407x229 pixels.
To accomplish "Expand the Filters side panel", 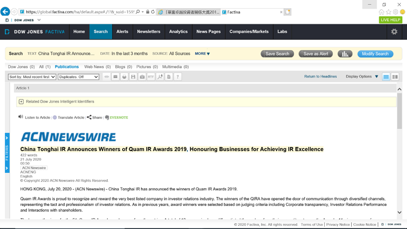I will click(7, 153).
